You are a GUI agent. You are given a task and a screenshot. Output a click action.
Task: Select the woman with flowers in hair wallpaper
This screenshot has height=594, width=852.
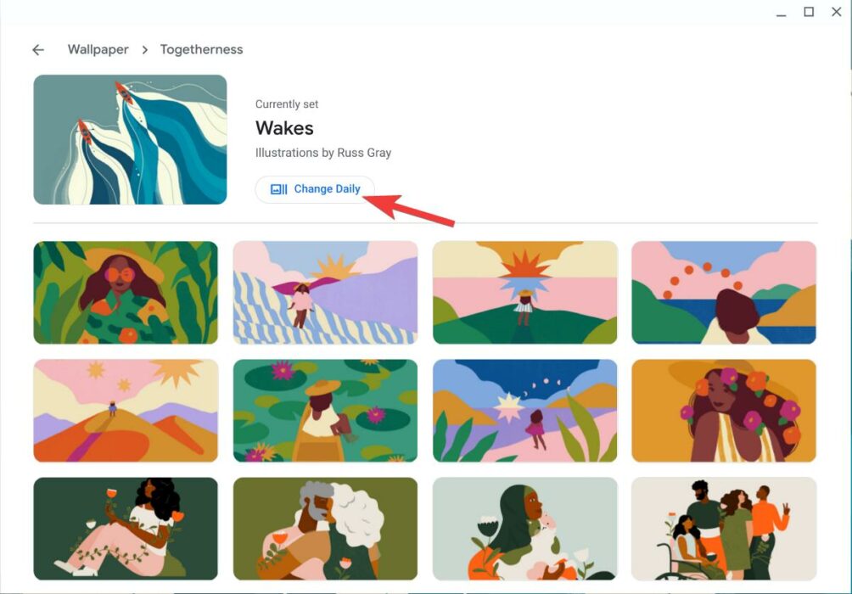tap(724, 411)
